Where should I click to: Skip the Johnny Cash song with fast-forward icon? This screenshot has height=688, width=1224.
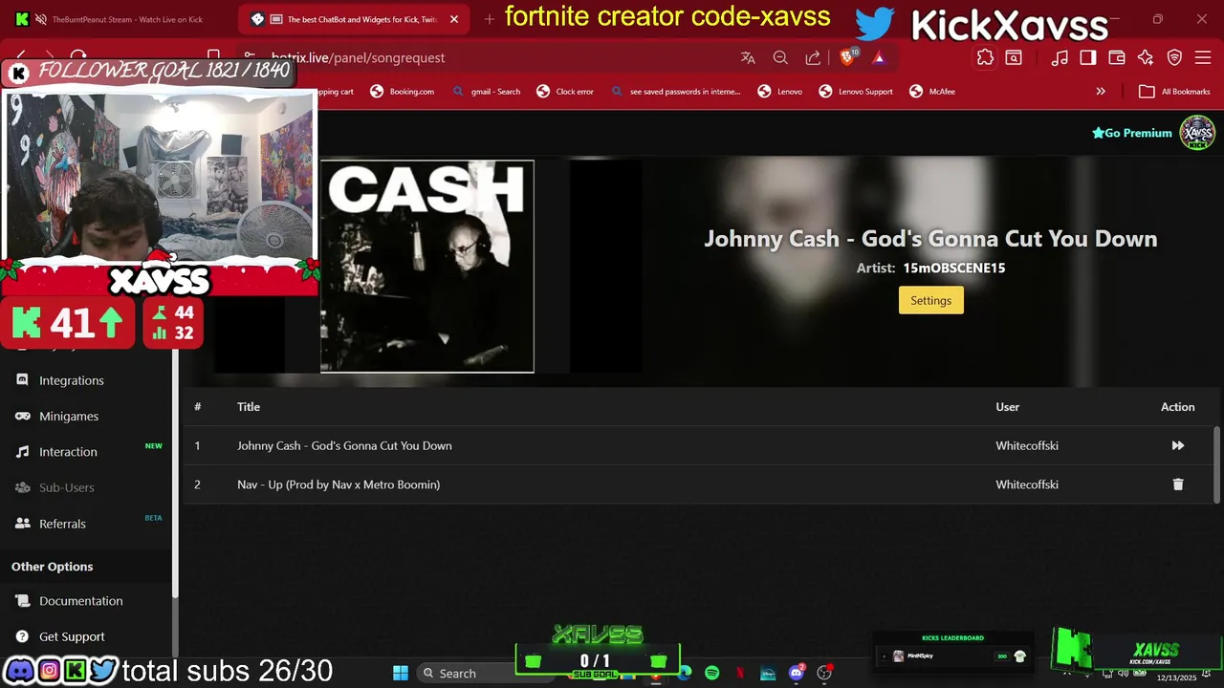click(1178, 445)
